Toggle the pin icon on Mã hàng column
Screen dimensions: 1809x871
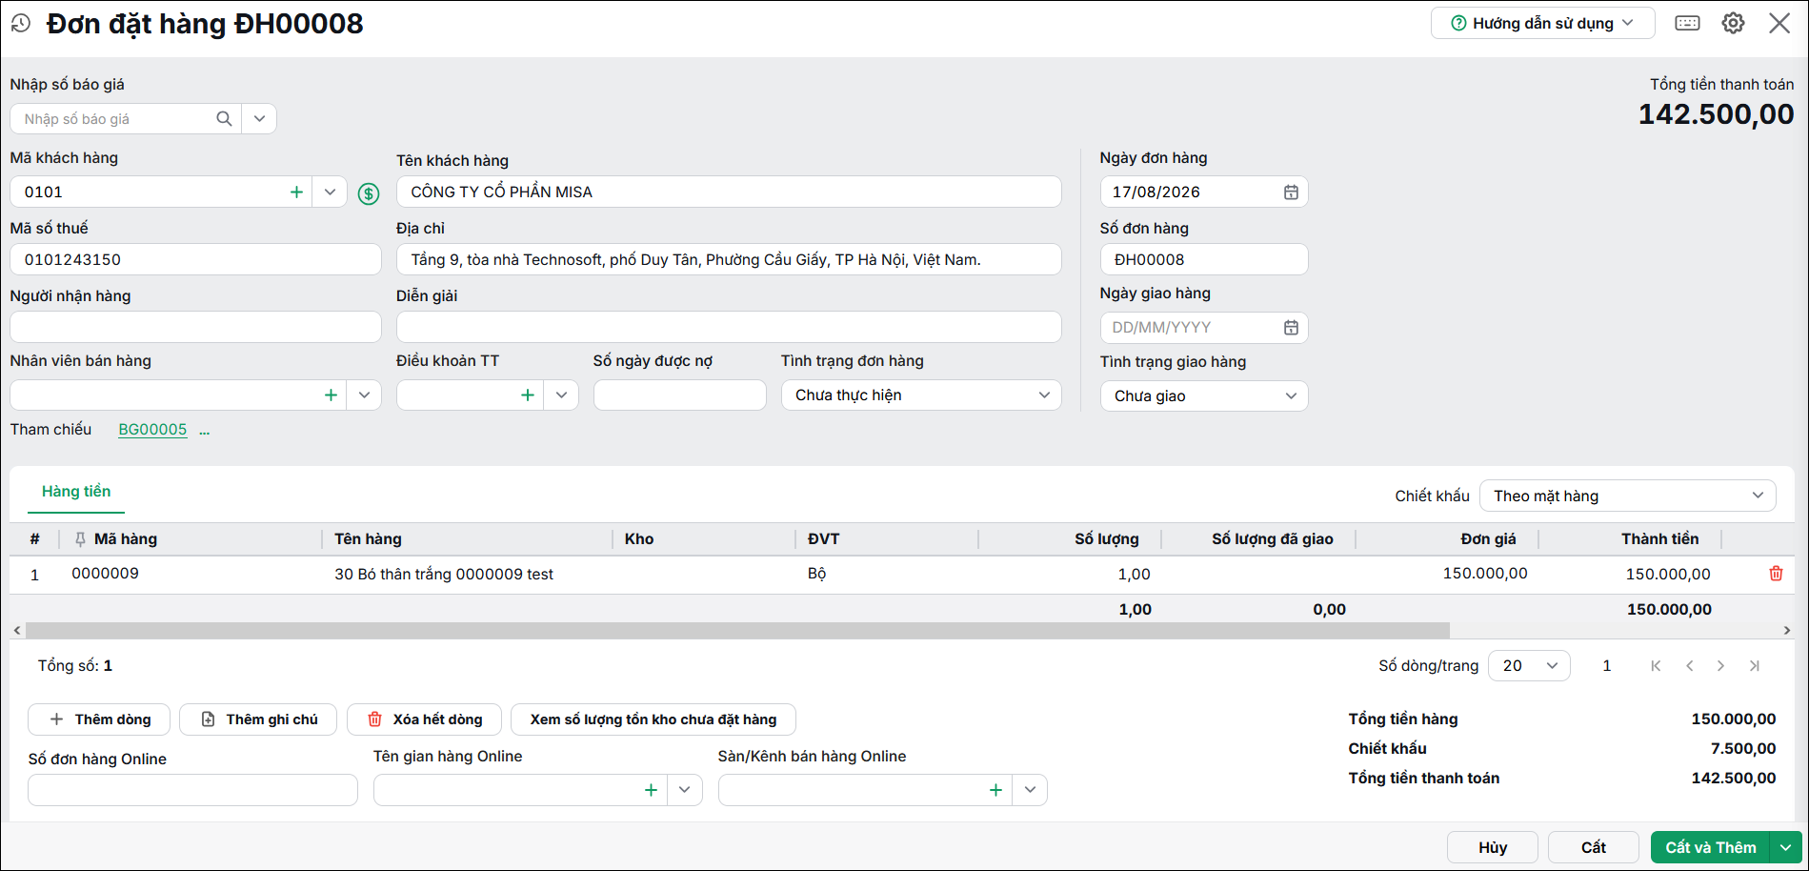[80, 538]
